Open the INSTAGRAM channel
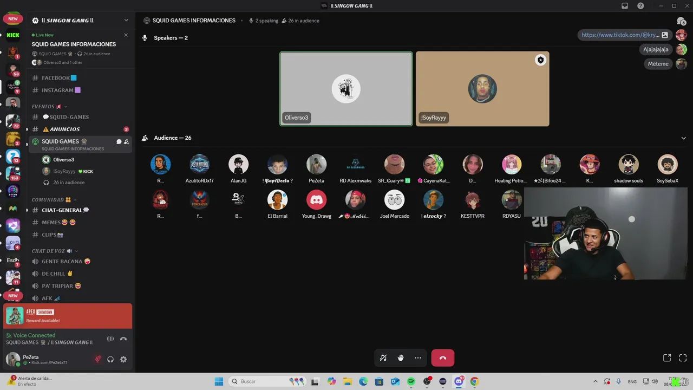 click(x=80, y=90)
